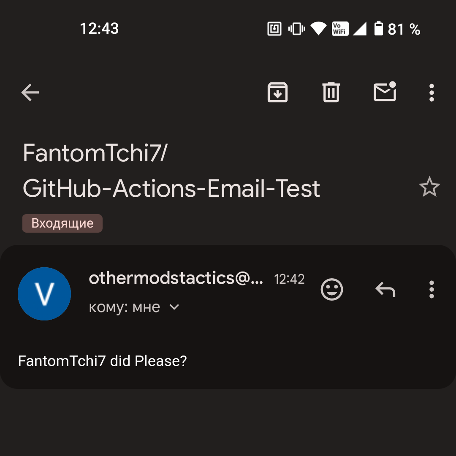Tap the vibrate mode status icon

[x=296, y=29]
